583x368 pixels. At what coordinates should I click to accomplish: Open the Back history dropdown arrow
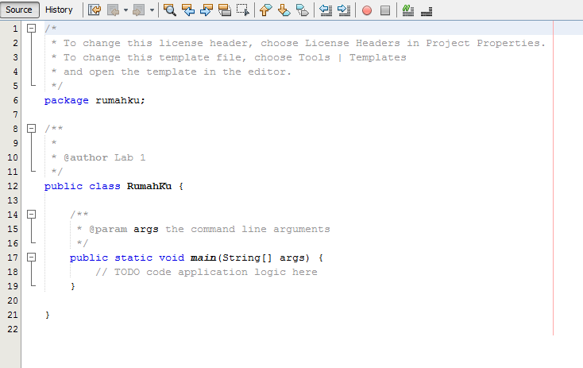click(125, 10)
